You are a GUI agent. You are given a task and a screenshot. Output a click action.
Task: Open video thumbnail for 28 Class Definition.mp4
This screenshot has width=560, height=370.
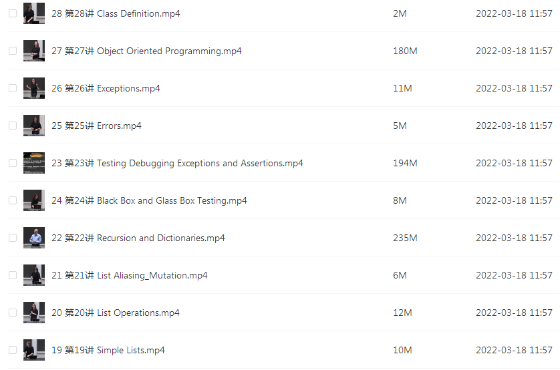click(34, 13)
